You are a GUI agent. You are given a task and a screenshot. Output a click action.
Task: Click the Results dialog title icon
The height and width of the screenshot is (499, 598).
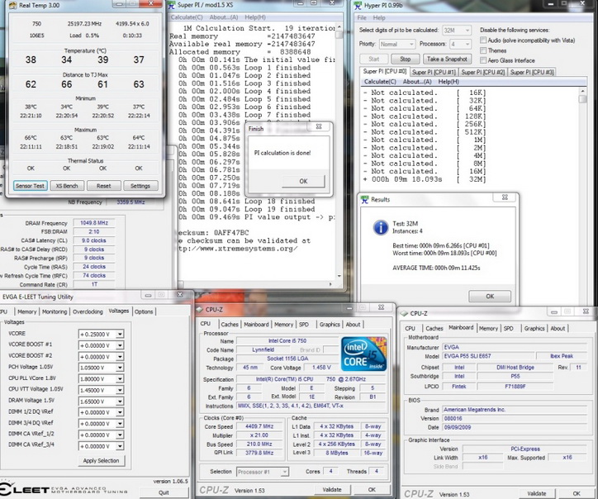(364, 200)
